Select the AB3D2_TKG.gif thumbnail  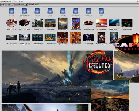click(x=11, y=23)
